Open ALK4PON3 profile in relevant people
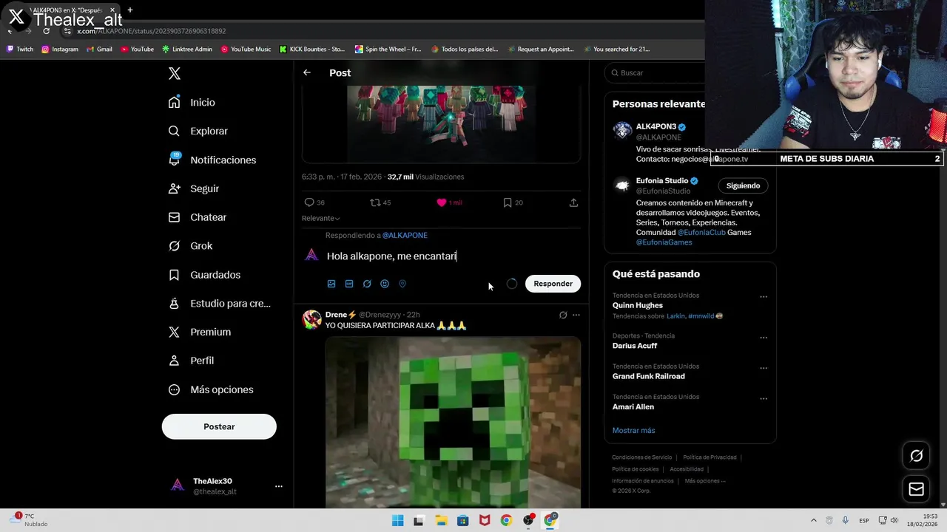This screenshot has width=947, height=532. click(x=658, y=126)
